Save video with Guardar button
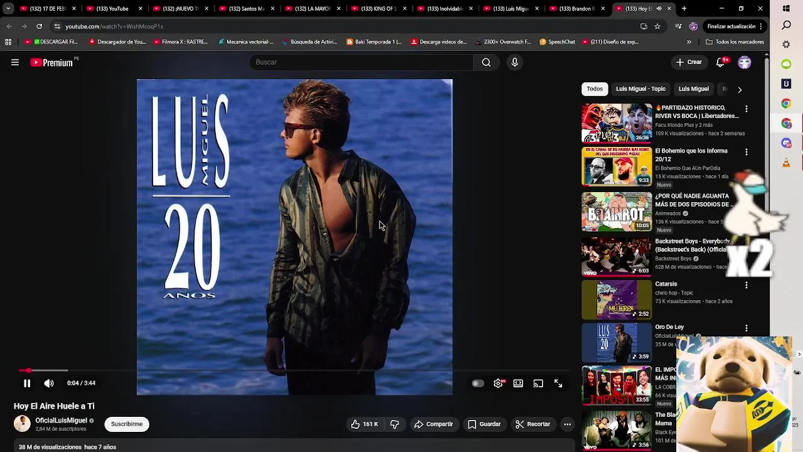The height and width of the screenshot is (452, 803). coord(484,424)
